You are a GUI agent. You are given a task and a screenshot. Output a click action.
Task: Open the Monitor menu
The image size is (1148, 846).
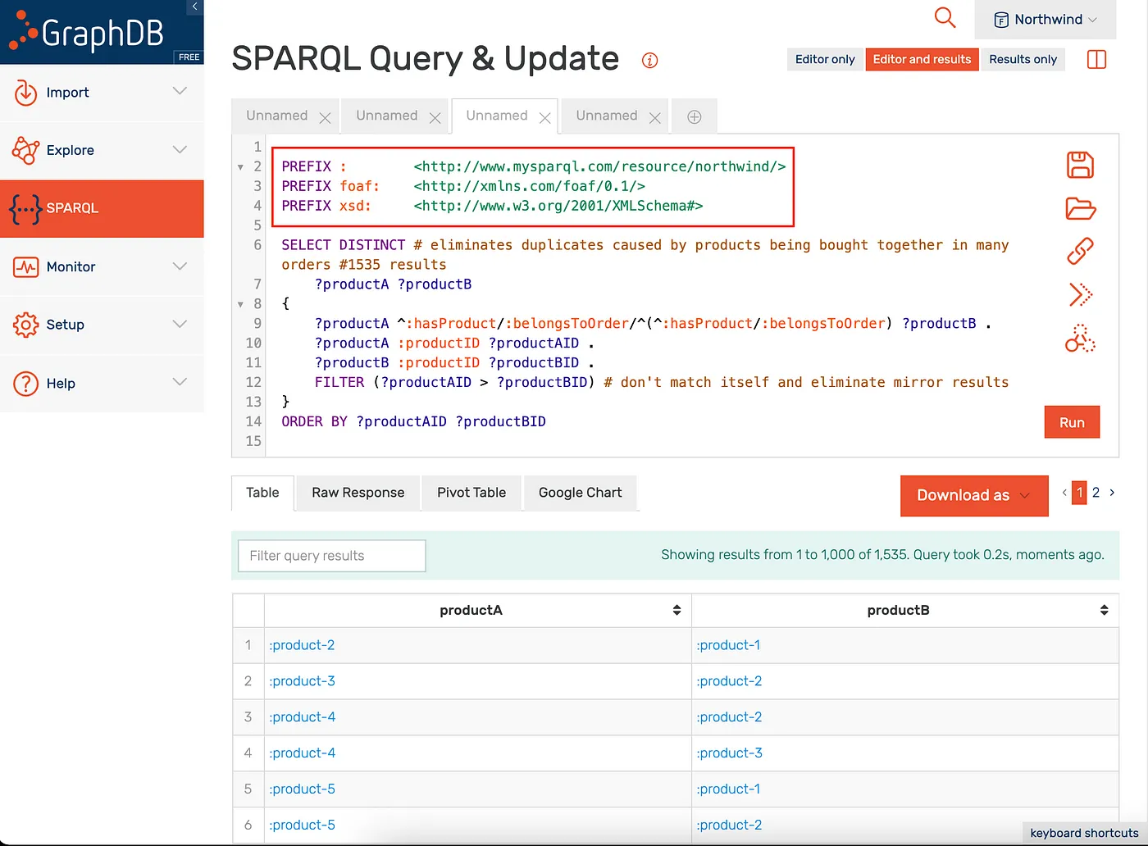pyautogui.click(x=102, y=266)
